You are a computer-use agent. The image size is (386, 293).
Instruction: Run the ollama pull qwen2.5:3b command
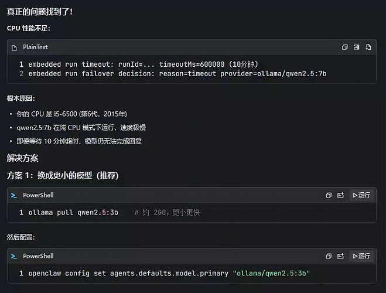pyautogui.click(x=361, y=195)
